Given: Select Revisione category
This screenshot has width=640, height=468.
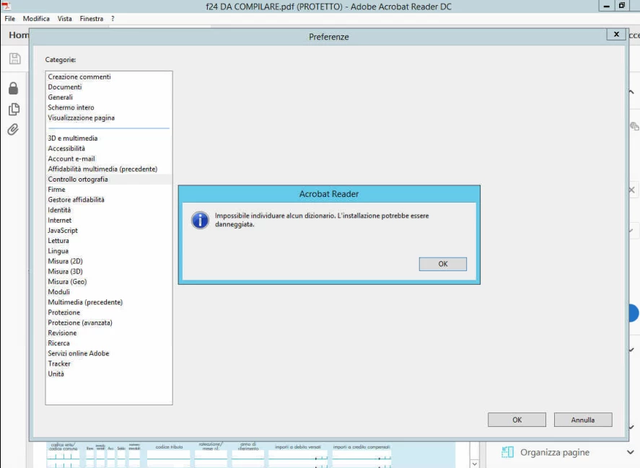Looking at the screenshot, I should pos(108,332).
